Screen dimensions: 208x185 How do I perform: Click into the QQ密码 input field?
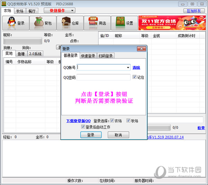click(x=103, y=77)
